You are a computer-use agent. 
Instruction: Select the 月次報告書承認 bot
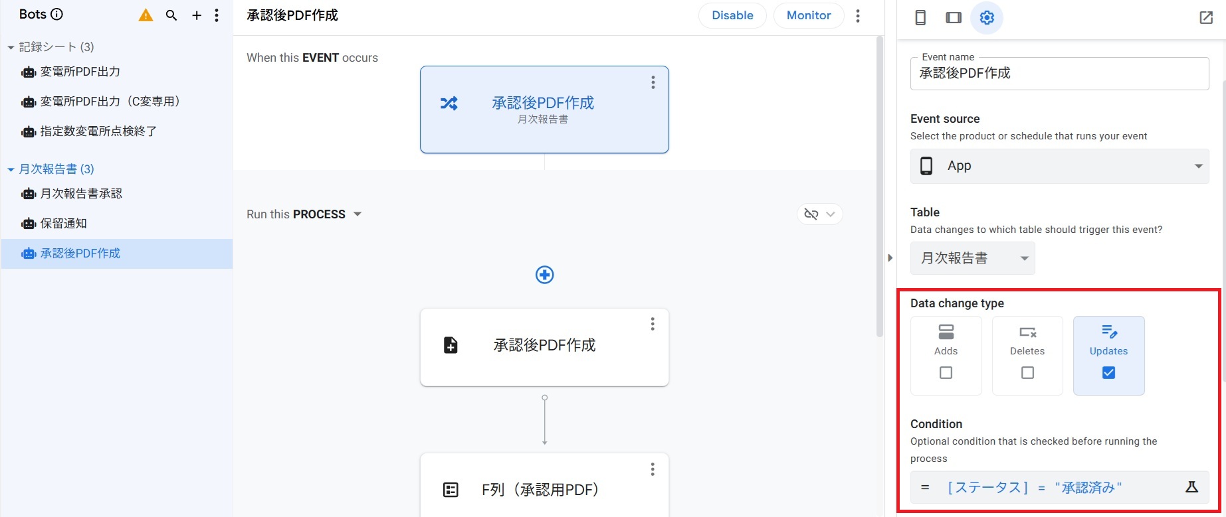point(81,194)
